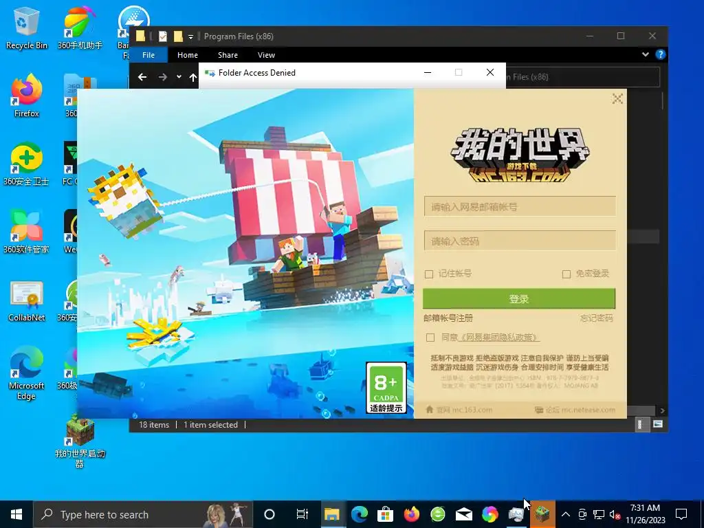Enable the 免密登录 checkbox

pyautogui.click(x=566, y=274)
